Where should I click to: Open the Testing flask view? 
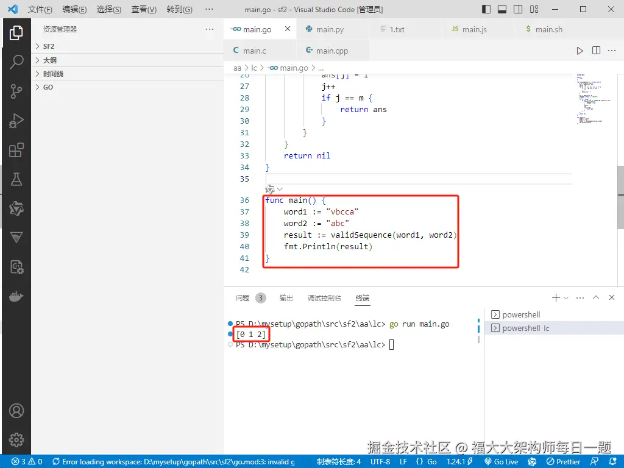pos(16,179)
